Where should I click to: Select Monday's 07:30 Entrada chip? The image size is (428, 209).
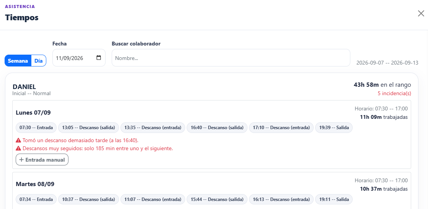coord(36,128)
